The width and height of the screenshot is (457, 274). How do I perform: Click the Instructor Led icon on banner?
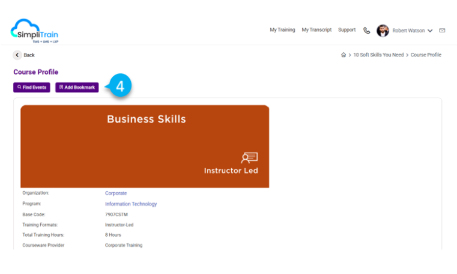click(249, 158)
